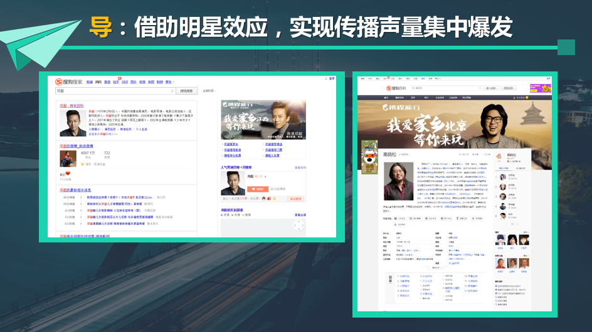Click the yellow V verified badge
The image size is (592, 332).
tap(82, 165)
